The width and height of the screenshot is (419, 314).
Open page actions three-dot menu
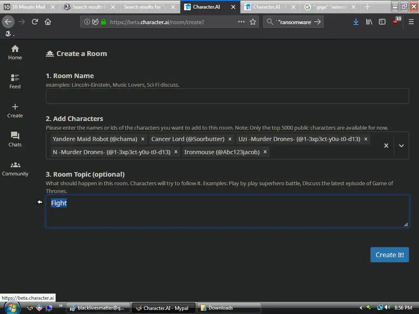point(241,22)
